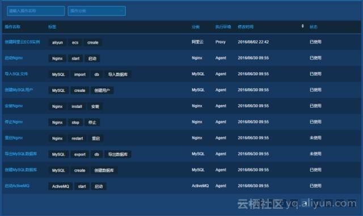Click the 安装 tag
This screenshot has height=216, width=363.
tap(95, 107)
